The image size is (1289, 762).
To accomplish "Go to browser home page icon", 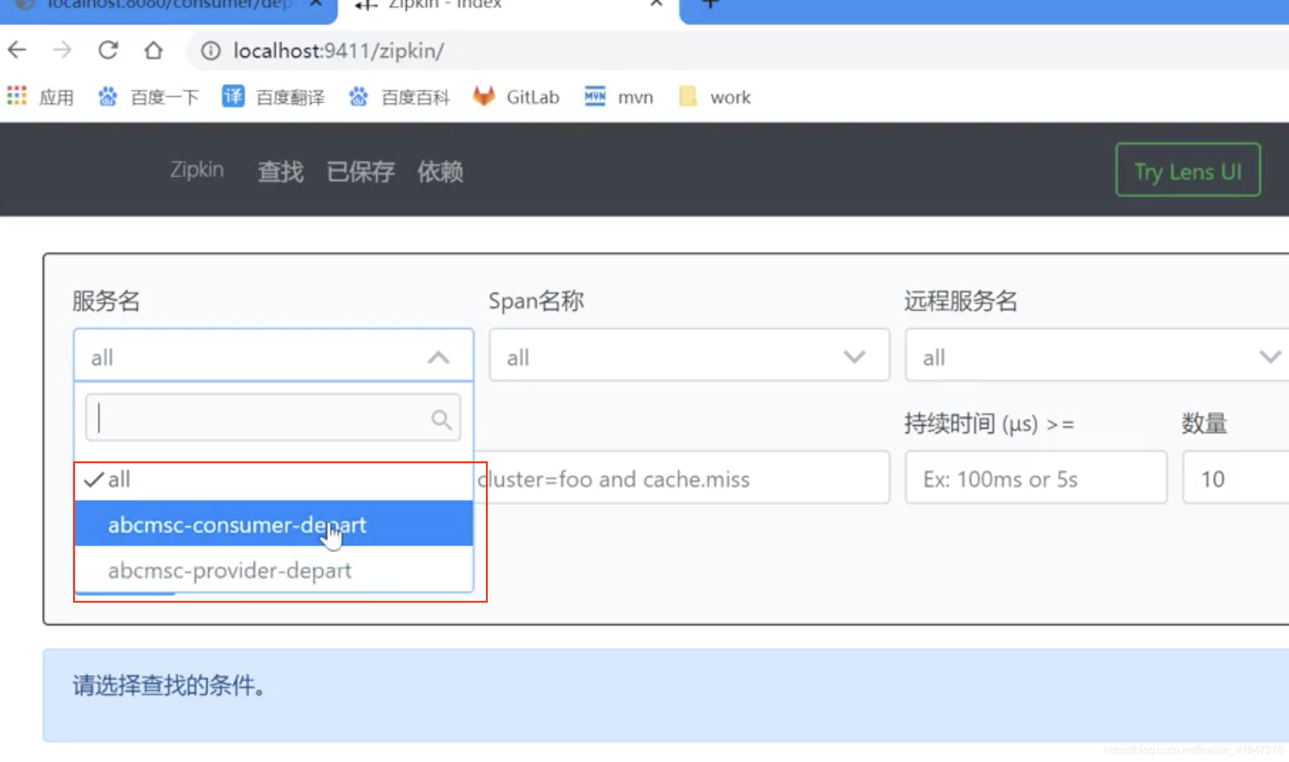I will [153, 50].
